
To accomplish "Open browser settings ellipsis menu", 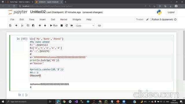I will 182,6.
